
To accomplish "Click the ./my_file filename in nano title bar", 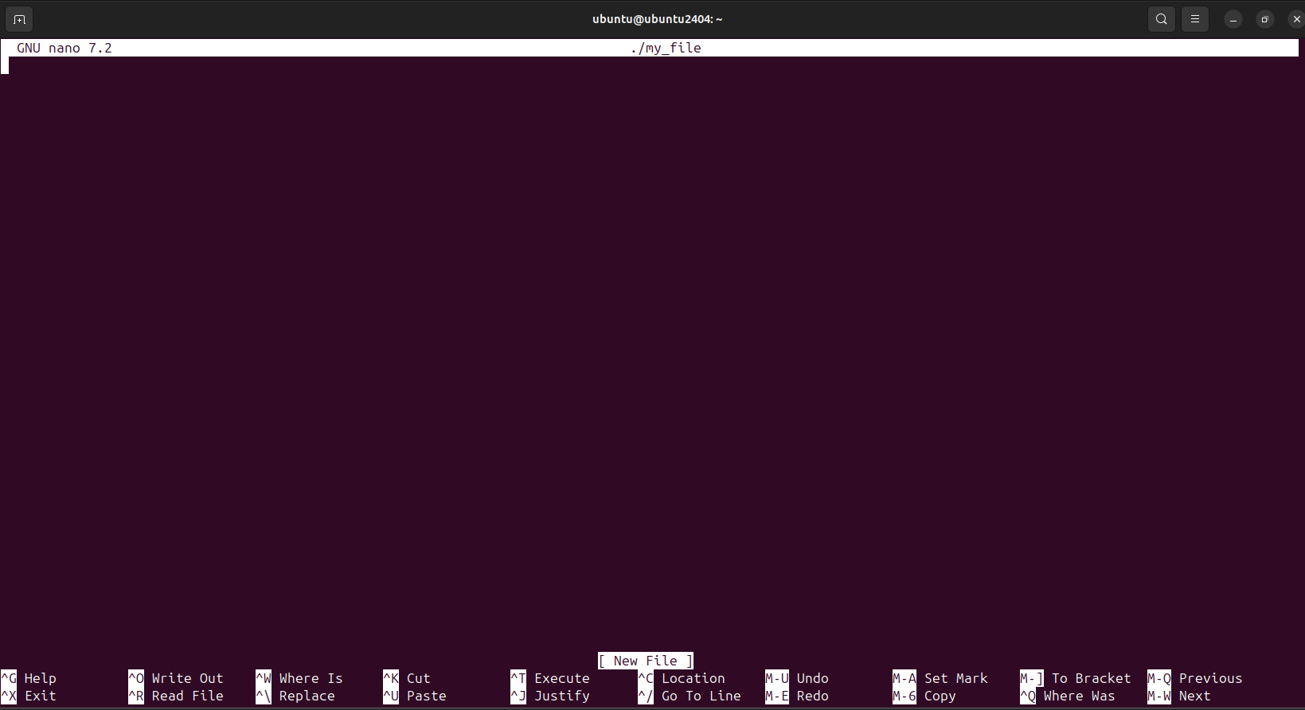I will click(666, 48).
